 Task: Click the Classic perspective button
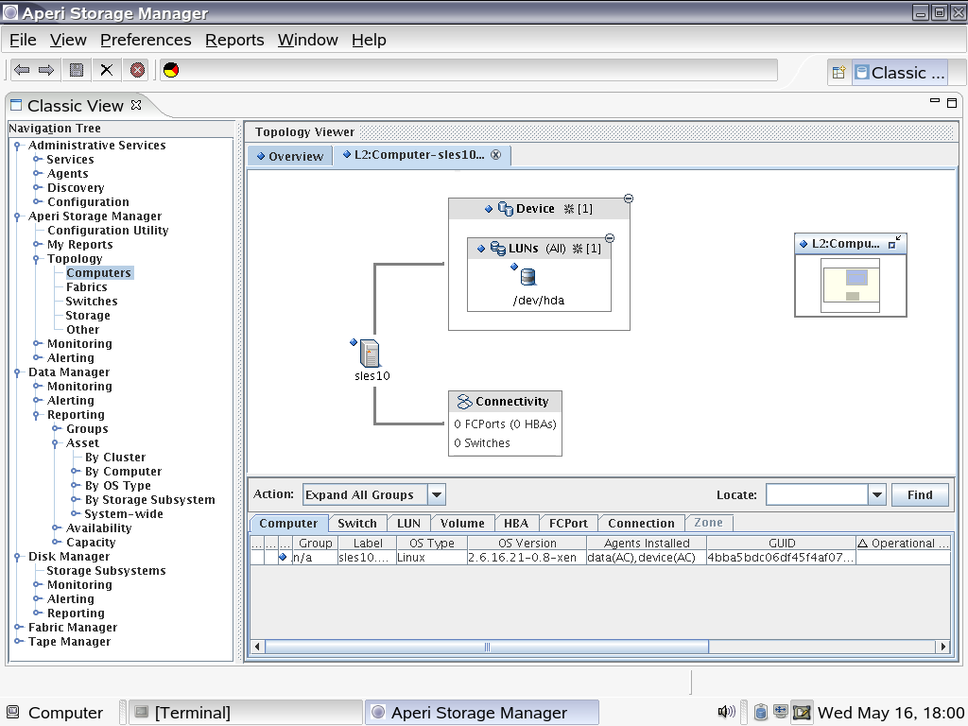click(900, 73)
